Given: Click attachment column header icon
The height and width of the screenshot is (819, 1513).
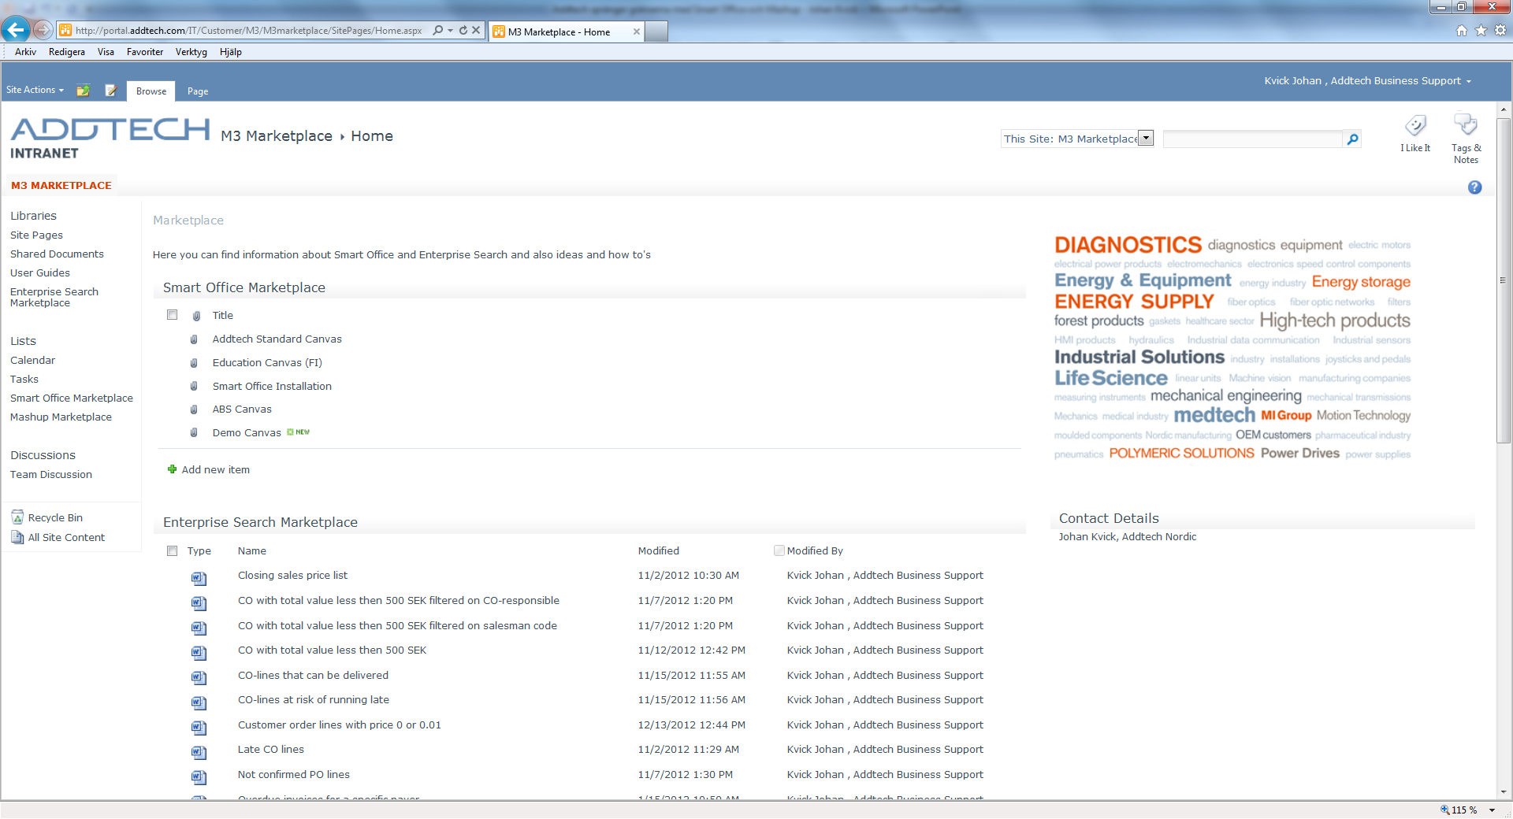Looking at the screenshot, I should pos(196,316).
